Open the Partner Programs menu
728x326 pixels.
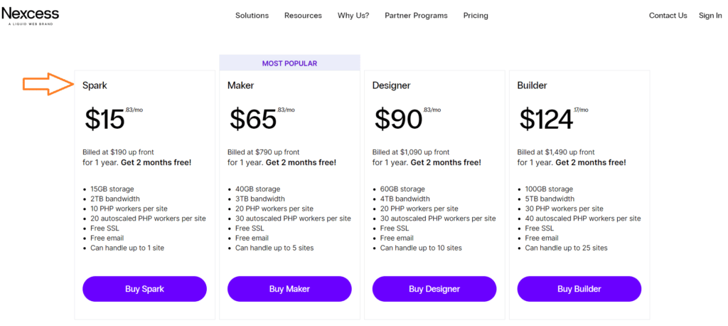coord(416,16)
